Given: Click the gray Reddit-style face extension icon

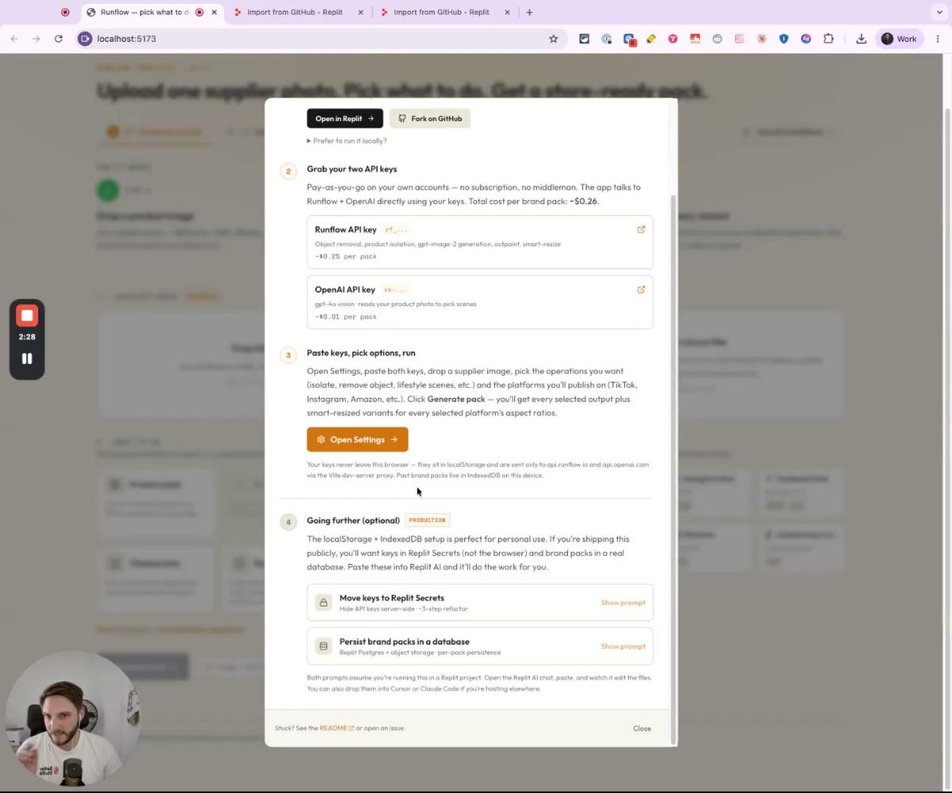Looking at the screenshot, I should pos(717,39).
